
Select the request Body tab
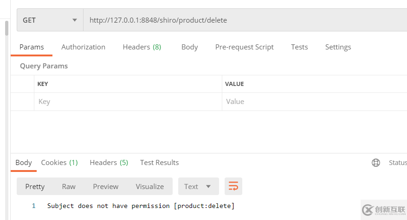point(189,47)
